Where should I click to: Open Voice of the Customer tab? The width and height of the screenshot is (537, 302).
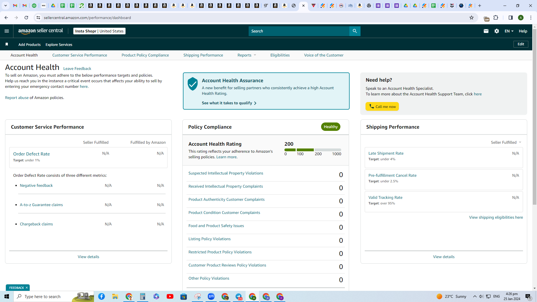[324, 55]
